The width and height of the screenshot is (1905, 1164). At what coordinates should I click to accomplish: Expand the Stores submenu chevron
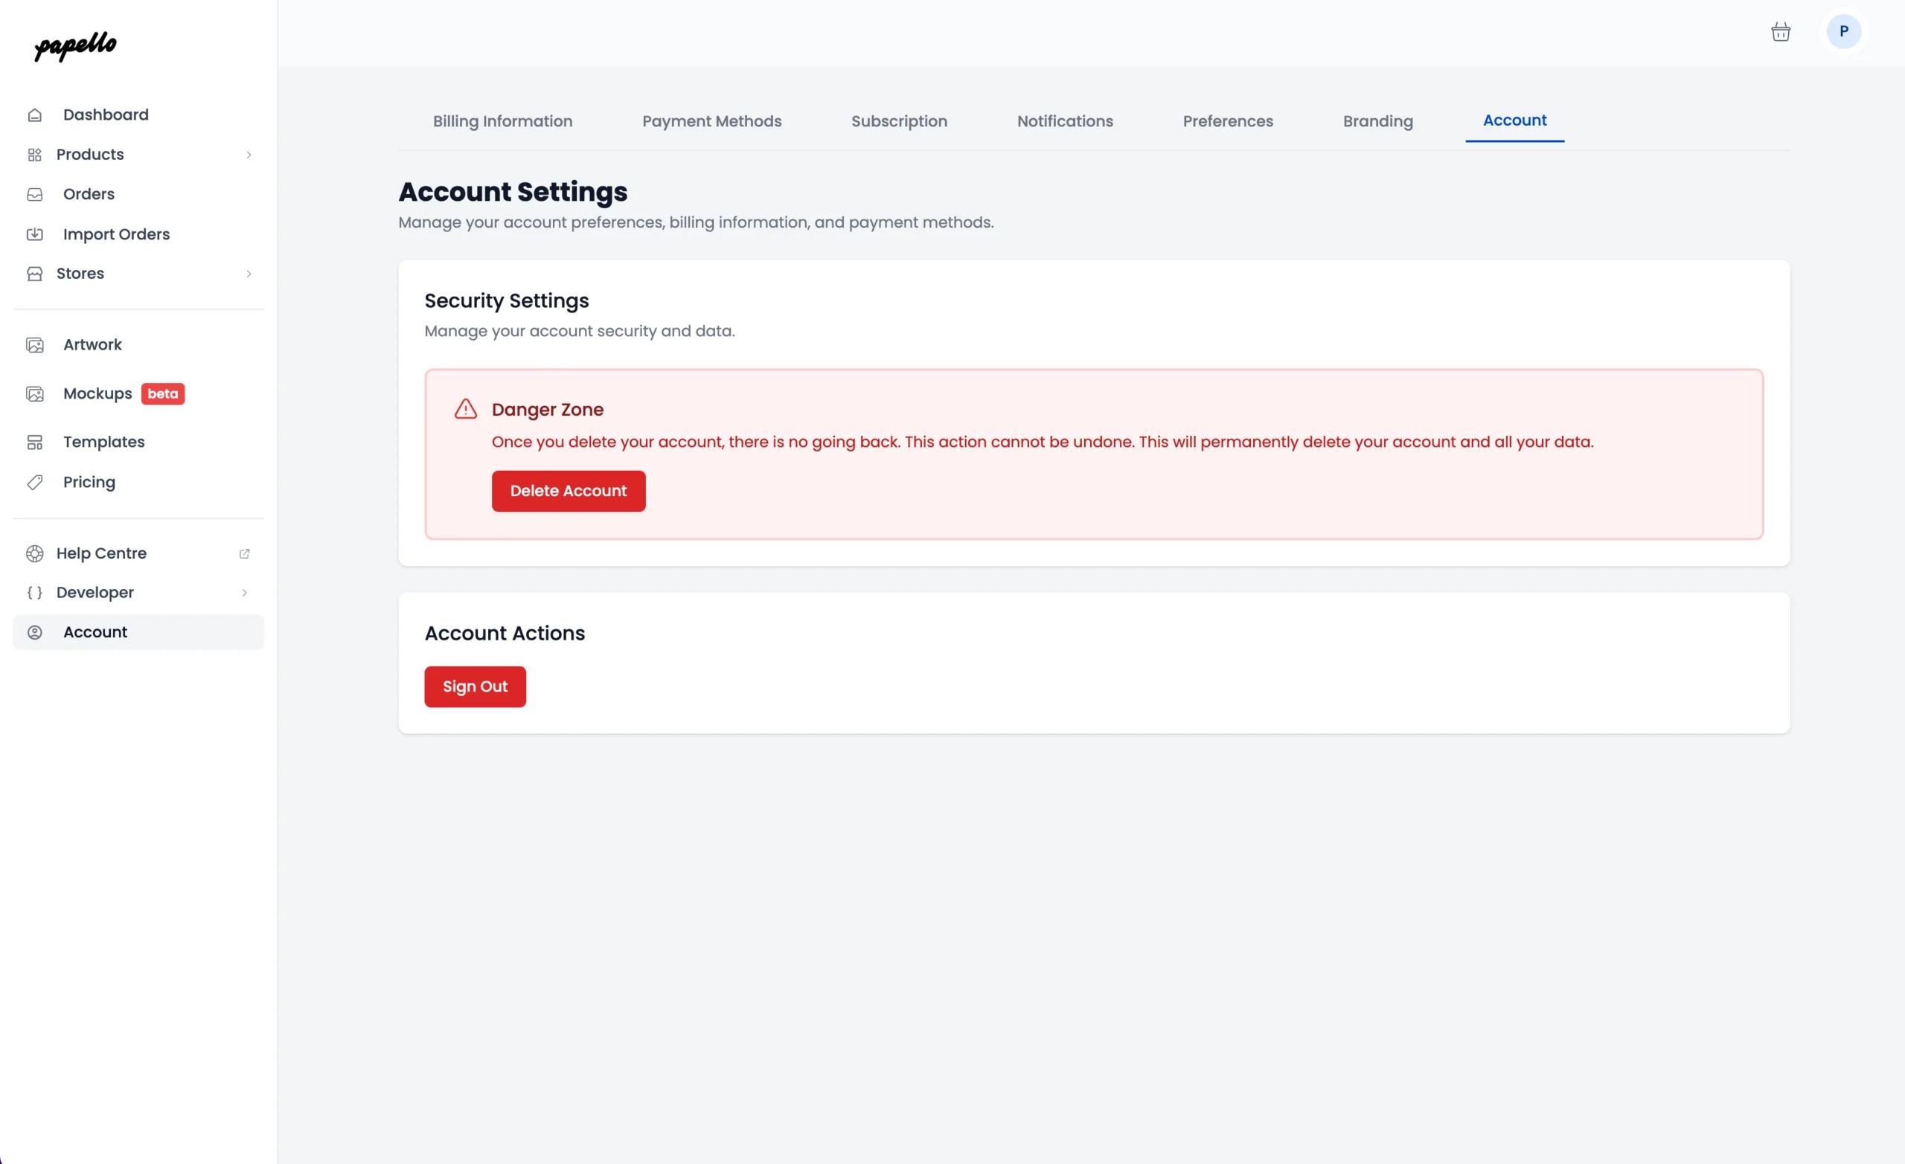point(249,274)
